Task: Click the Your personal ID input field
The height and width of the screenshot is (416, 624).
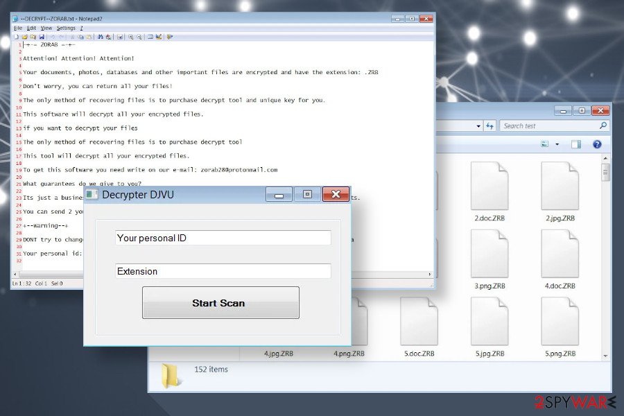Action: tap(223, 238)
